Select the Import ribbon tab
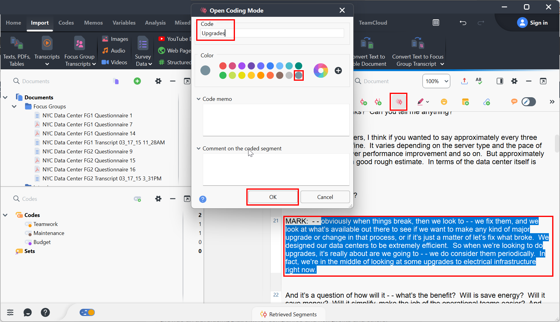This screenshot has height=322, width=560. pos(40,23)
